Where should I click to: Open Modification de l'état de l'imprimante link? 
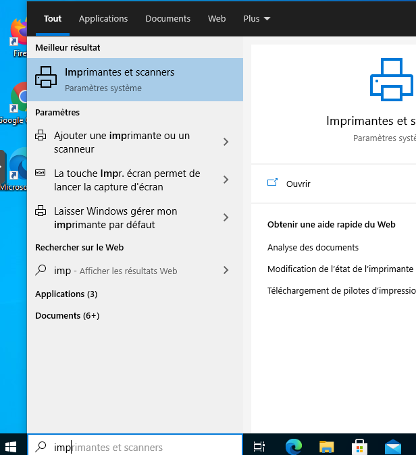click(340, 269)
